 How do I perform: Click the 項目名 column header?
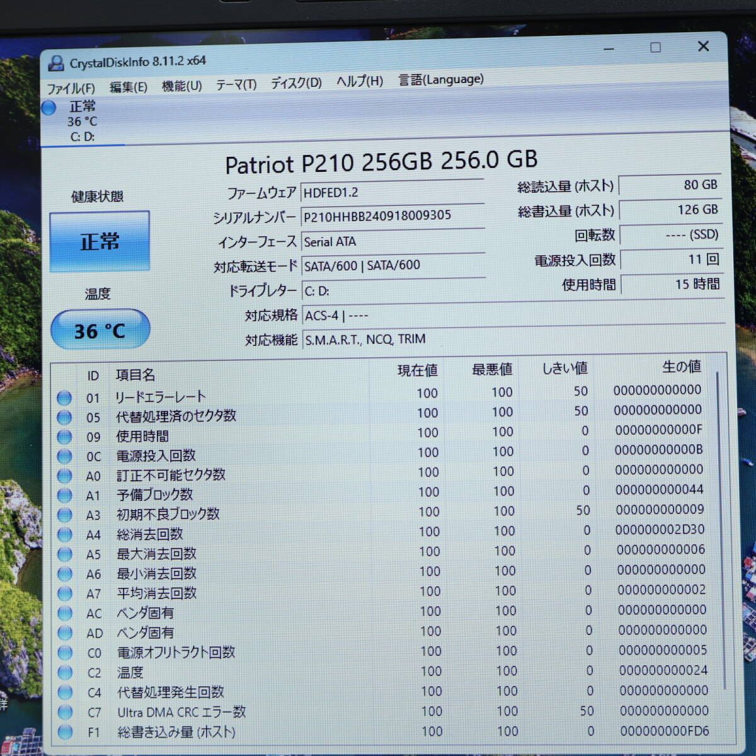[x=135, y=375]
